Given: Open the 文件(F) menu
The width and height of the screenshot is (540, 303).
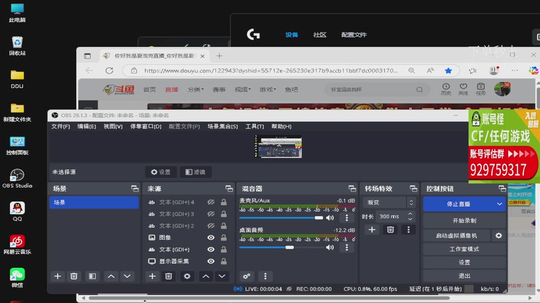Looking at the screenshot, I should (x=61, y=127).
